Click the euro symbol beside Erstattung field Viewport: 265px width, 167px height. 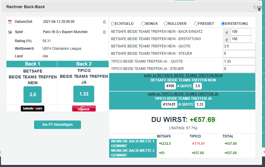[x=227, y=40]
